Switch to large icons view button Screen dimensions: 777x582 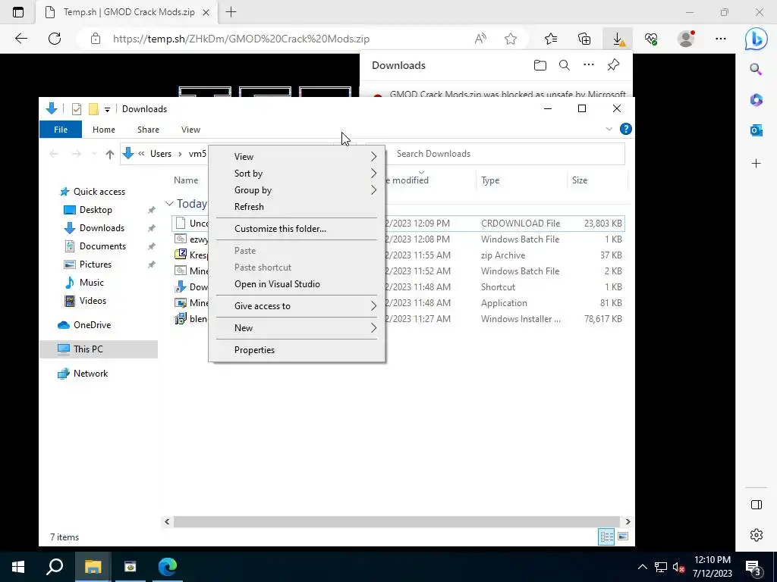click(624, 537)
